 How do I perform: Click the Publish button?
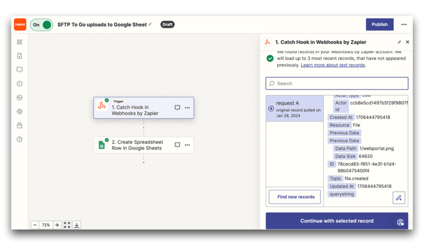pos(379,24)
